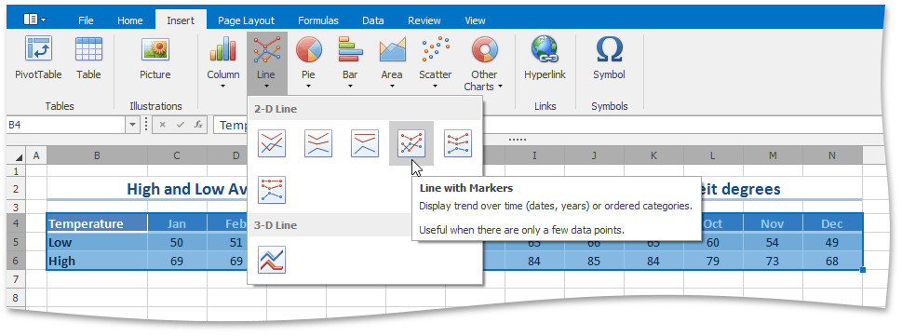This screenshot has width=902, height=336.
Task: Click the Select All corner triangle
Action: coord(19,156)
